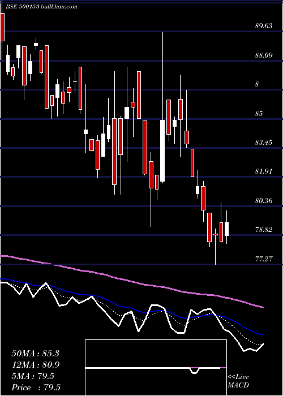This screenshot has height=396, width=283.
Task: Click the 50MA : 85.3 readout
Action: click(x=35, y=354)
